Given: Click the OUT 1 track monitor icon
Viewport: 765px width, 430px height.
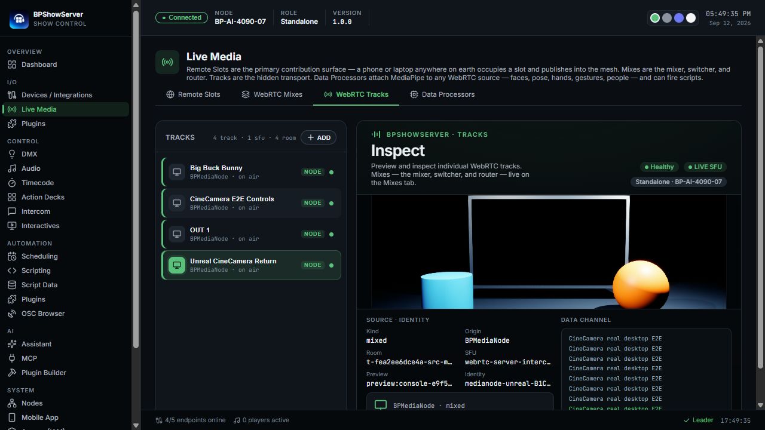Looking at the screenshot, I should 177,234.
